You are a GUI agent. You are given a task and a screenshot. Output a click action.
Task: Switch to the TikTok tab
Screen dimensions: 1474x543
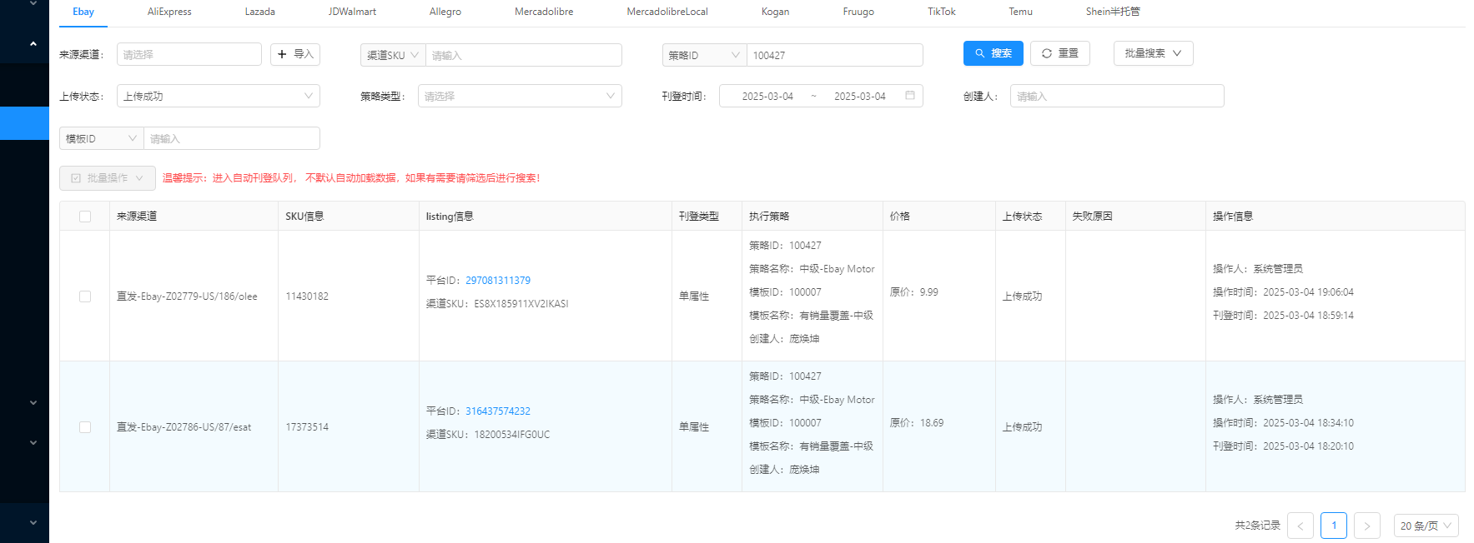pos(942,12)
